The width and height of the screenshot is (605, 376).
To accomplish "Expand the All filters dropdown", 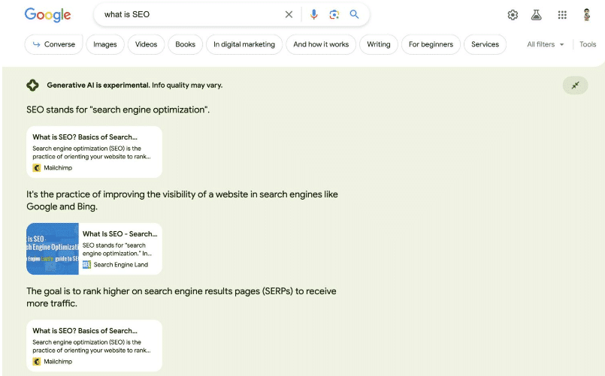I will click(x=545, y=44).
